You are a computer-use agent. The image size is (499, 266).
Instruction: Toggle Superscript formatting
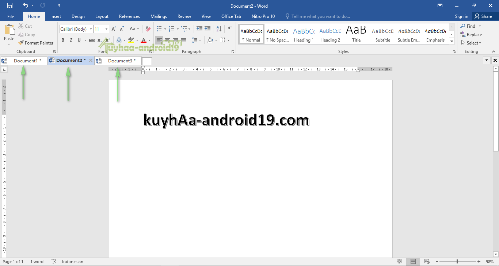pos(108,40)
